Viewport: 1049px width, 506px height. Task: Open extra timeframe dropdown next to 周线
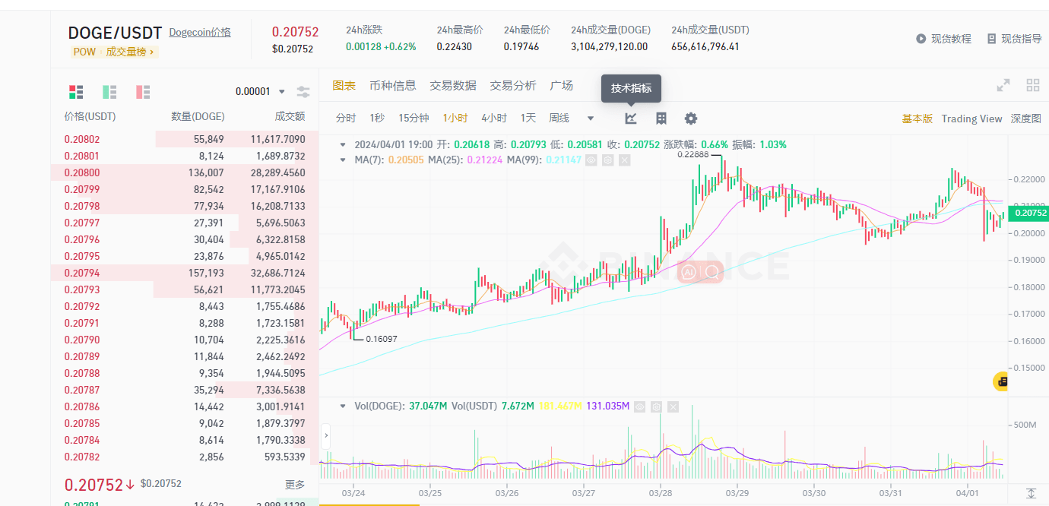tap(591, 118)
